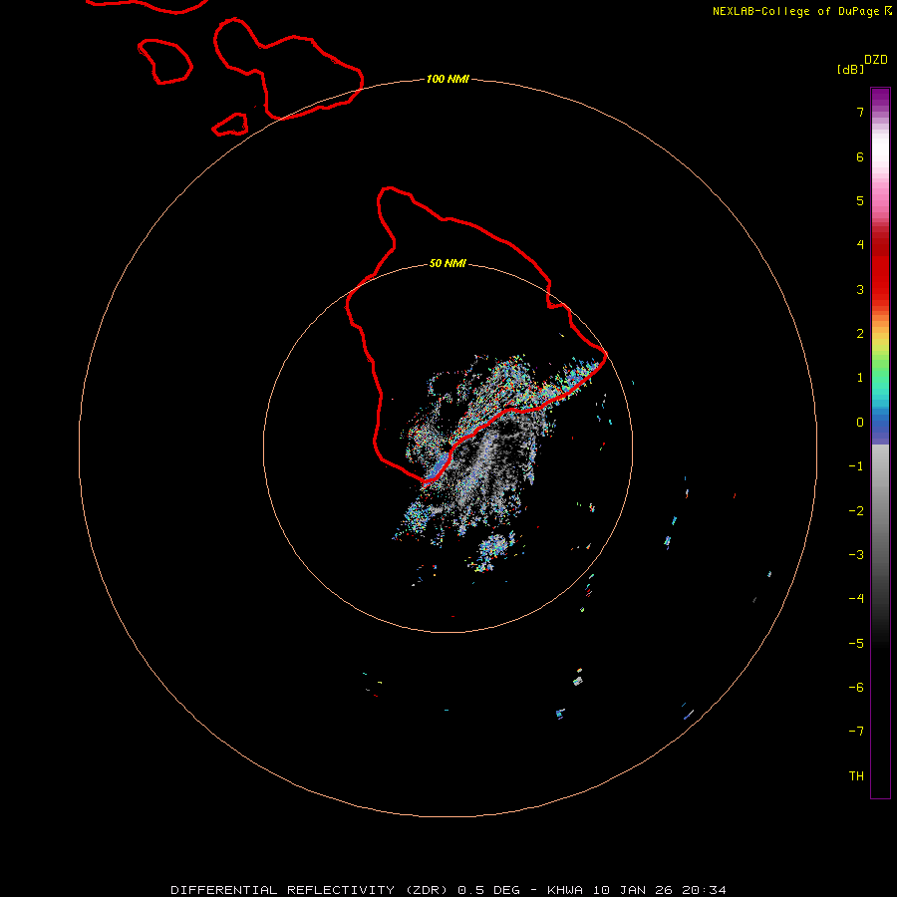Click the blue section of the color bar
This screenshot has height=897, width=897.
pos(880,427)
